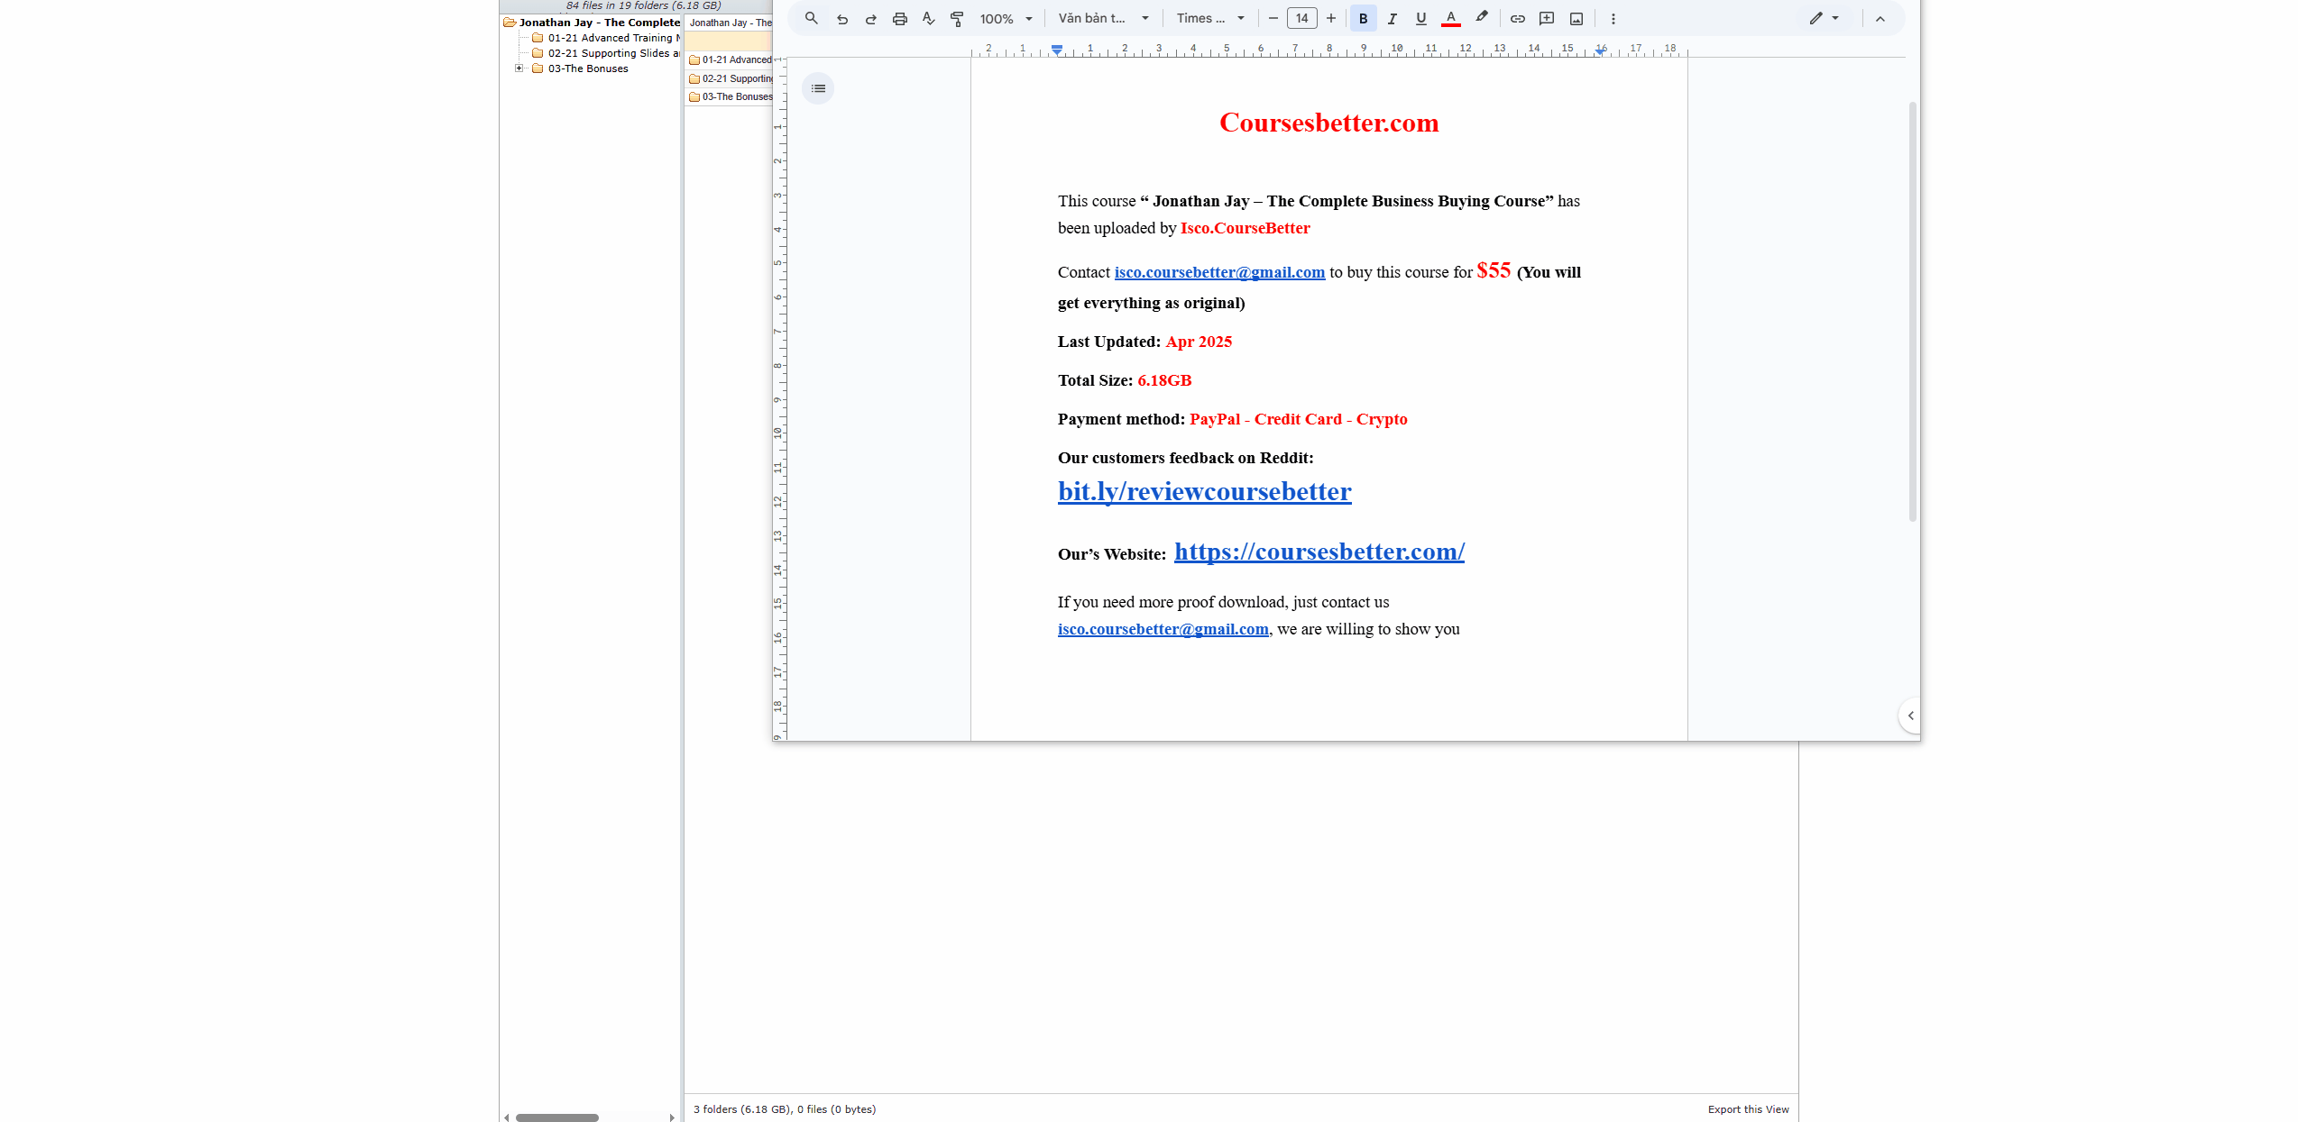Open the 100% zoom dropdown
The image size is (2298, 1122).
click(1006, 18)
